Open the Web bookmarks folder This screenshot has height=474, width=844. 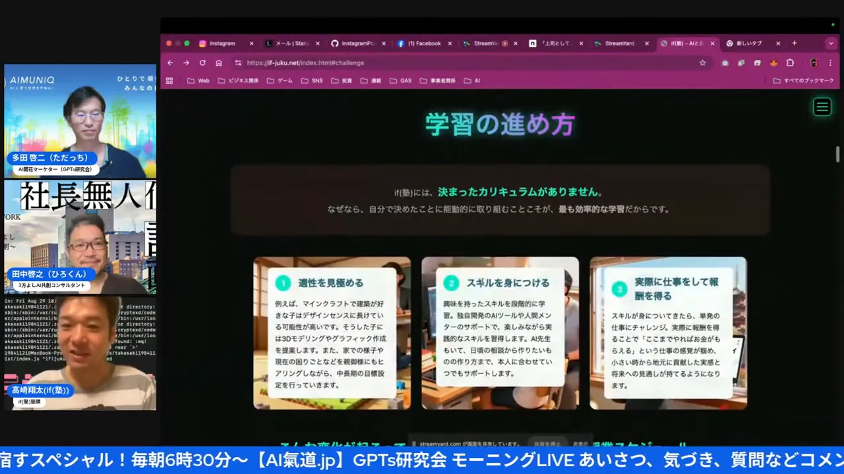(198, 81)
